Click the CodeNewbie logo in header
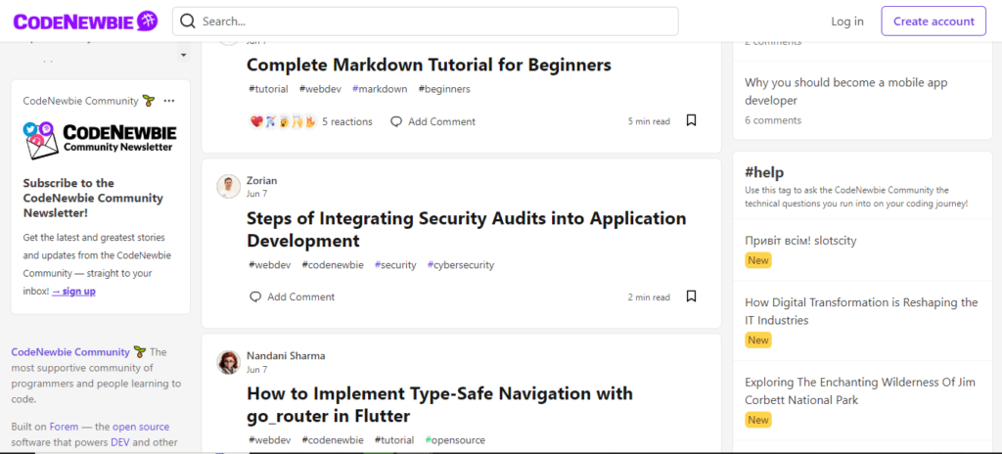Image resolution: width=1002 pixels, height=454 pixels. [x=85, y=22]
